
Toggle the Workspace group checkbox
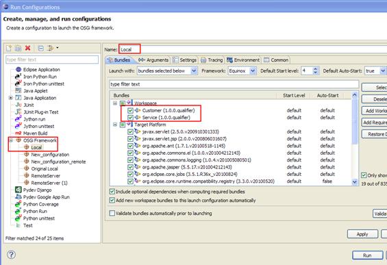tap(123, 103)
